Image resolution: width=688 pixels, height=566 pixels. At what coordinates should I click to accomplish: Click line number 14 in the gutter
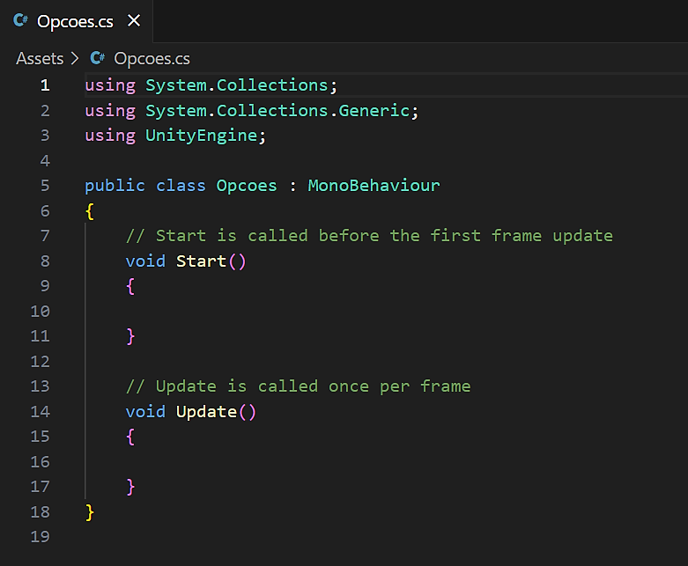[40, 412]
